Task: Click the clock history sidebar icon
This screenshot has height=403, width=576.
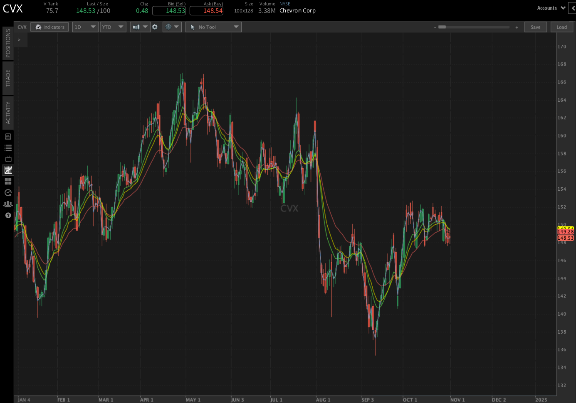Action: pos(8,193)
